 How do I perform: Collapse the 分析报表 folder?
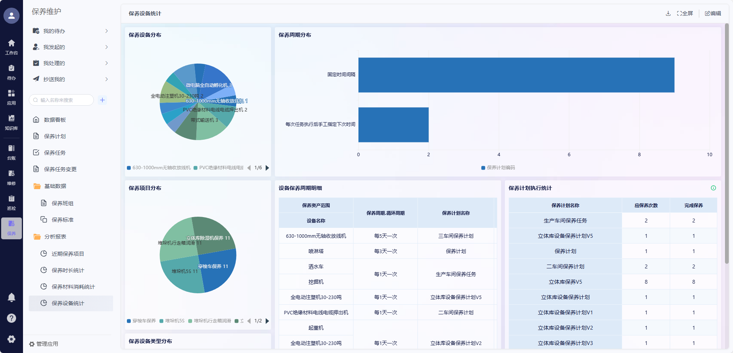click(55, 237)
